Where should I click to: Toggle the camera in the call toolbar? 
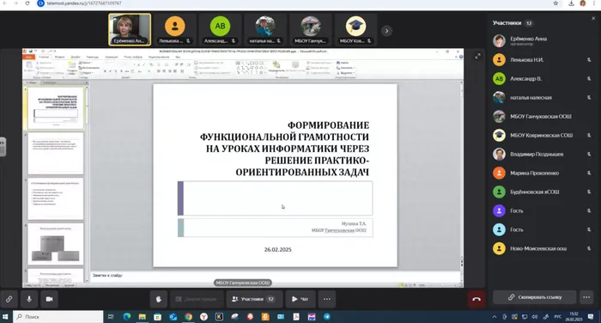tap(50, 299)
